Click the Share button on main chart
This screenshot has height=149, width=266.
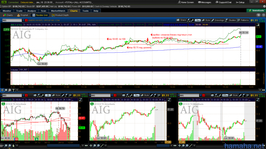point(181,20)
